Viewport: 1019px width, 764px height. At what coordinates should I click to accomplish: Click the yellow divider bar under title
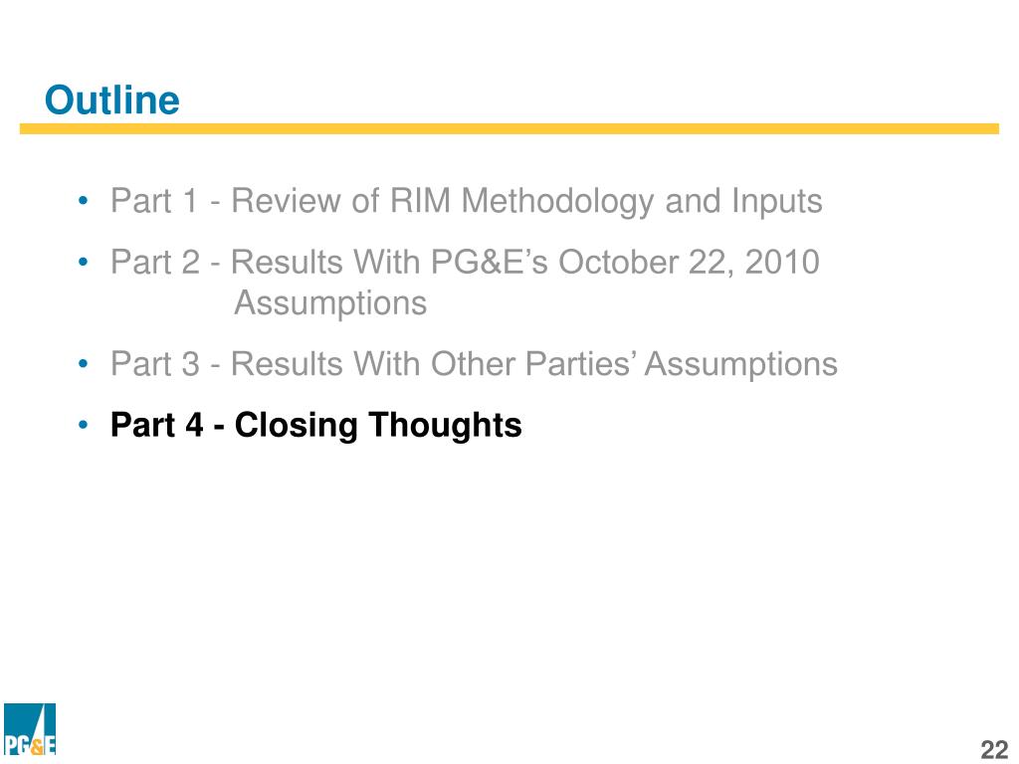(509, 128)
